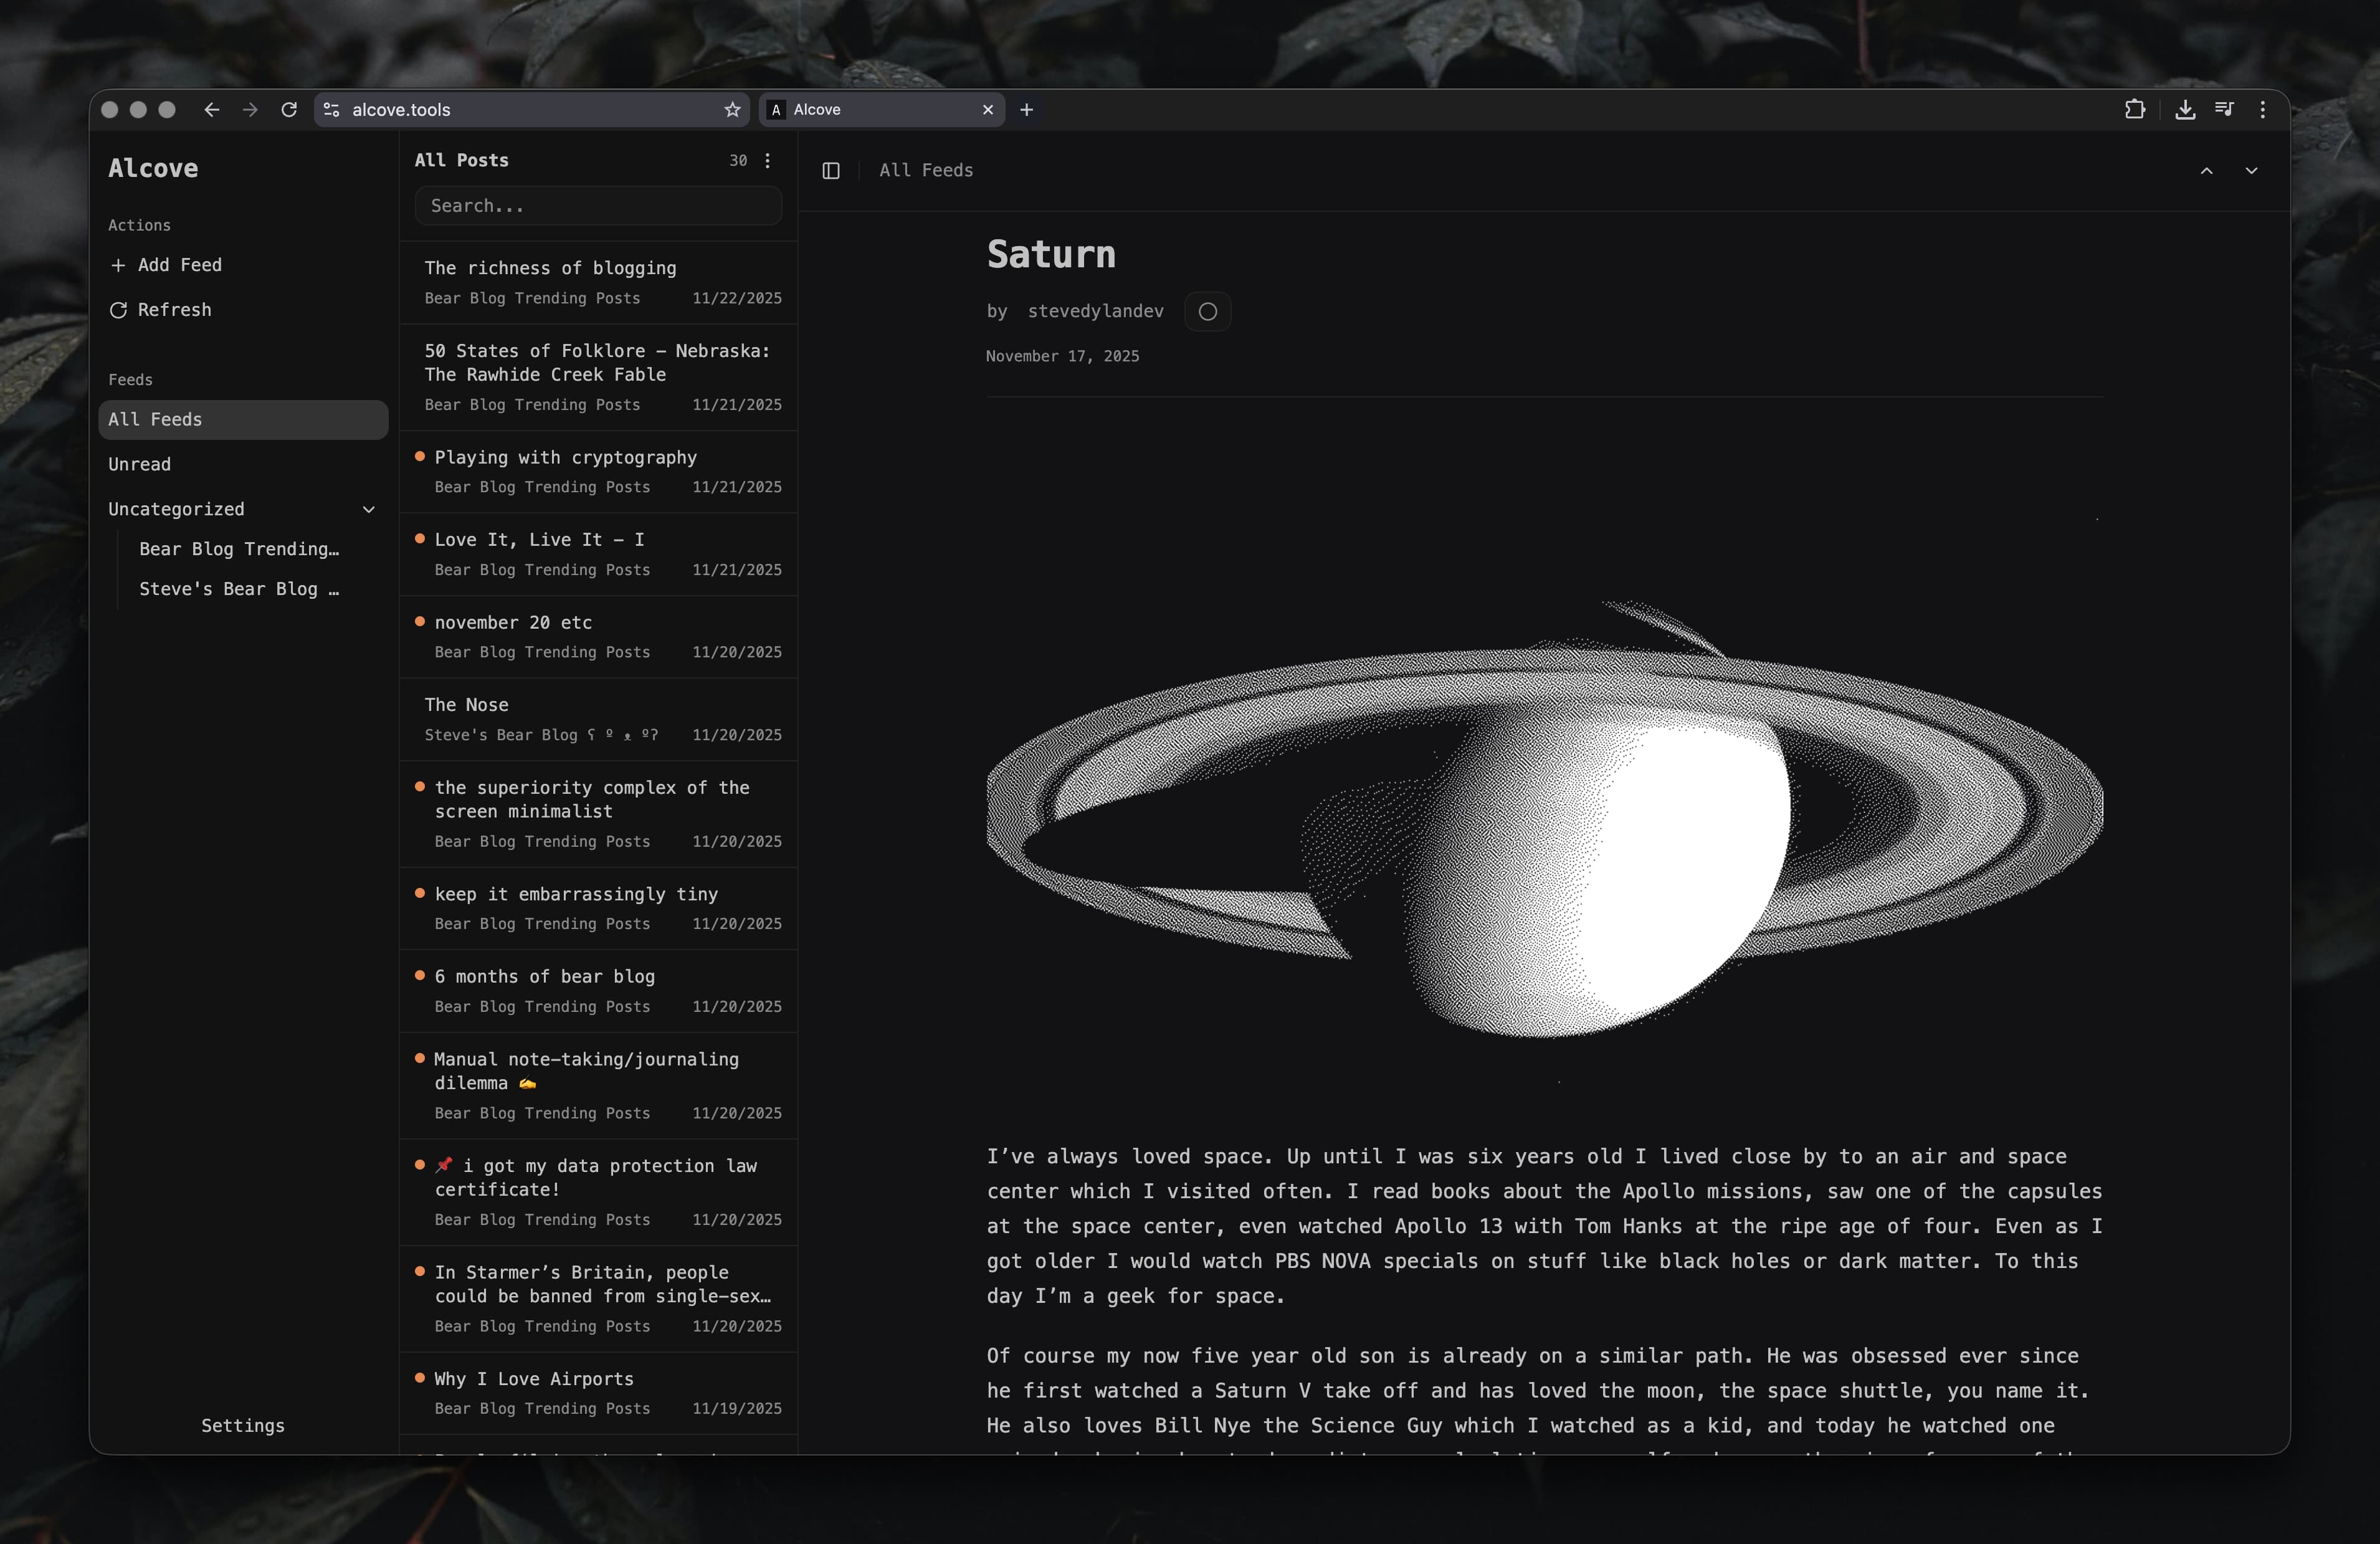This screenshot has height=1544, width=2380.
Task: Click the Search posts field
Action: [598, 206]
